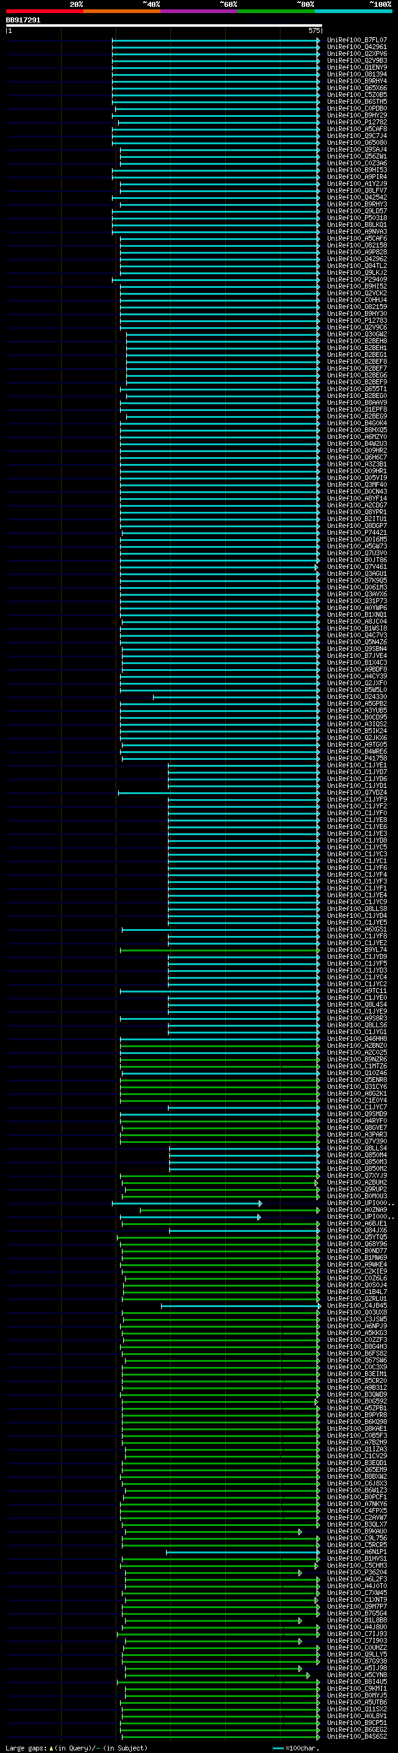Click the purple ~60% identity legend segment
398x1753 pixels.
click(198, 12)
